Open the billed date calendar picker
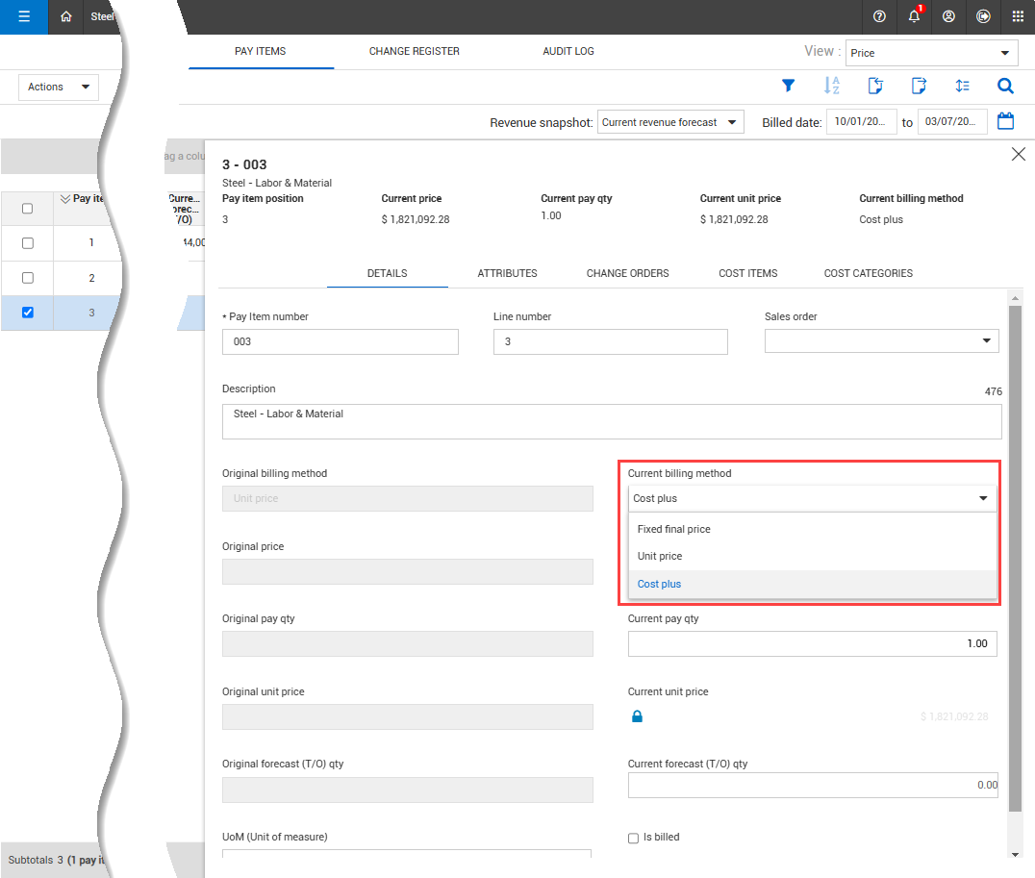Screen dimensions: 1035x878 coord(1005,121)
